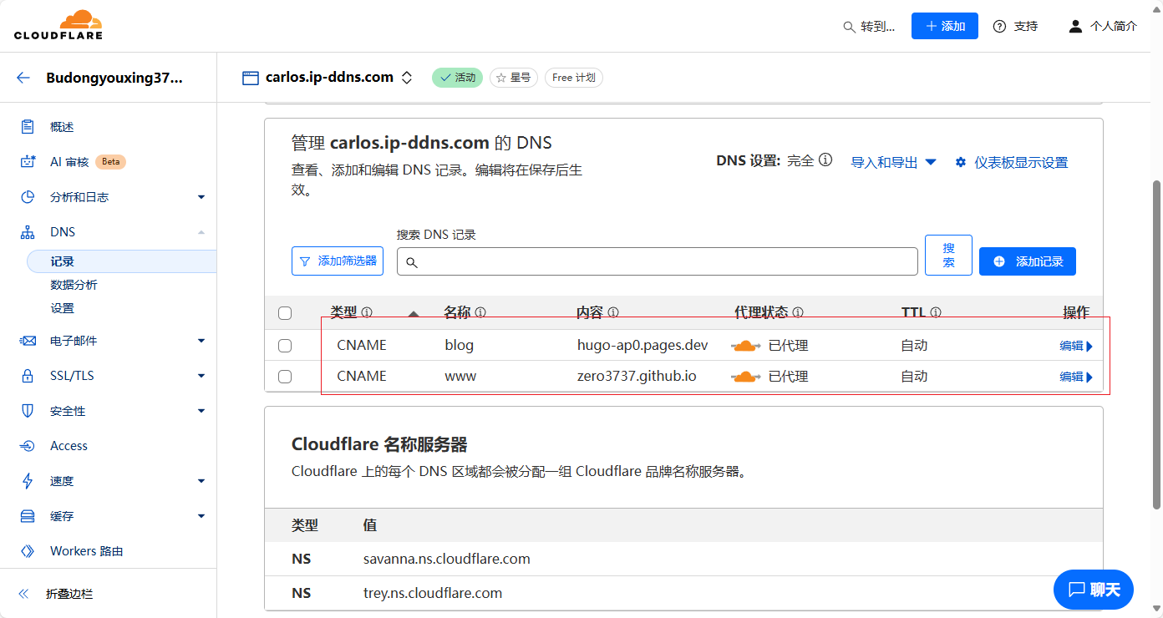Check the blog CNAME record checkbox
The height and width of the screenshot is (618, 1163).
(x=285, y=346)
